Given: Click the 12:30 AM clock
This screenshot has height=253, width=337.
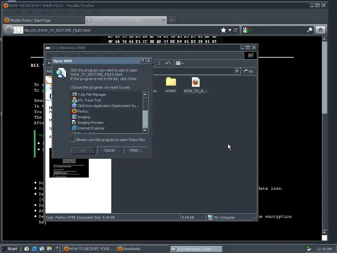Looking at the screenshot, I should tap(324, 249).
